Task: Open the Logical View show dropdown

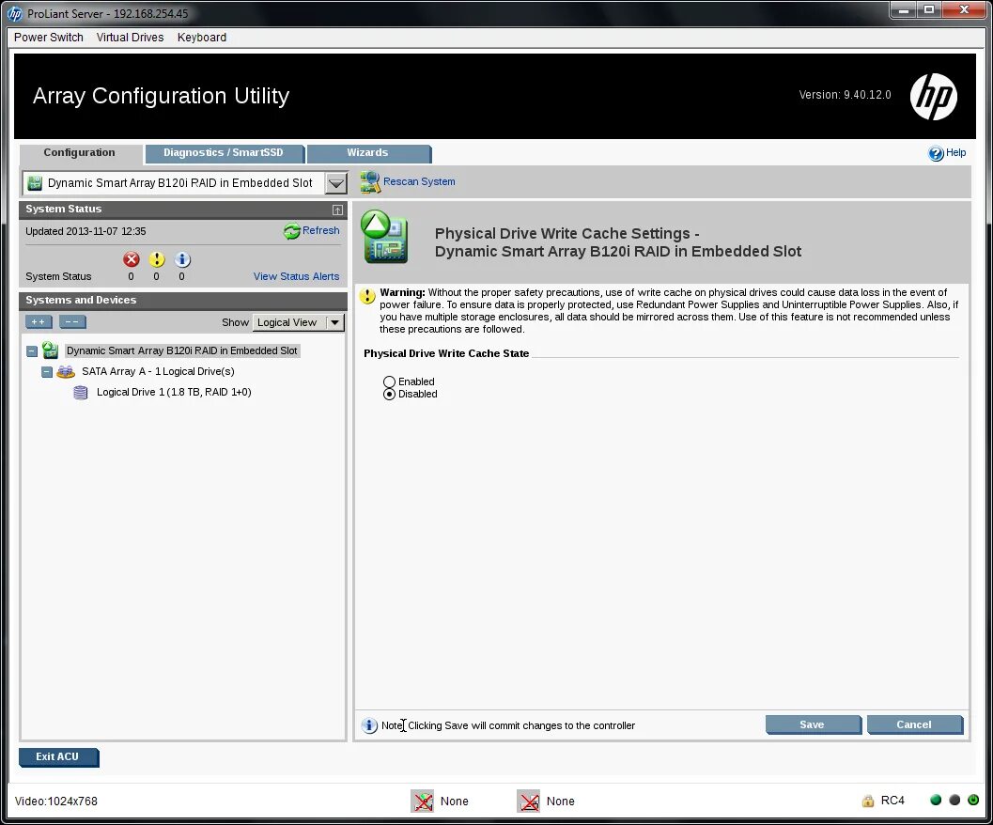Action: [x=299, y=322]
